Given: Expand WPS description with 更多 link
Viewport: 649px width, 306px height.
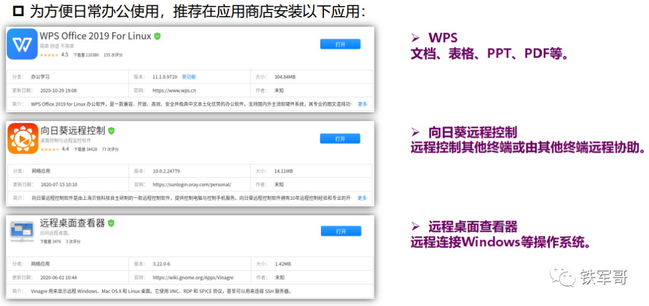Looking at the screenshot, I should click(x=362, y=104).
